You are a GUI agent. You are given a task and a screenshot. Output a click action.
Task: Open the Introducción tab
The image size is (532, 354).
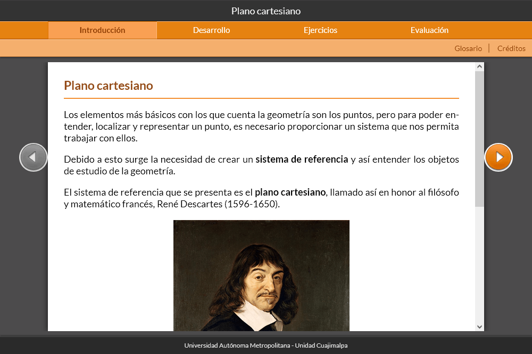coord(103,30)
